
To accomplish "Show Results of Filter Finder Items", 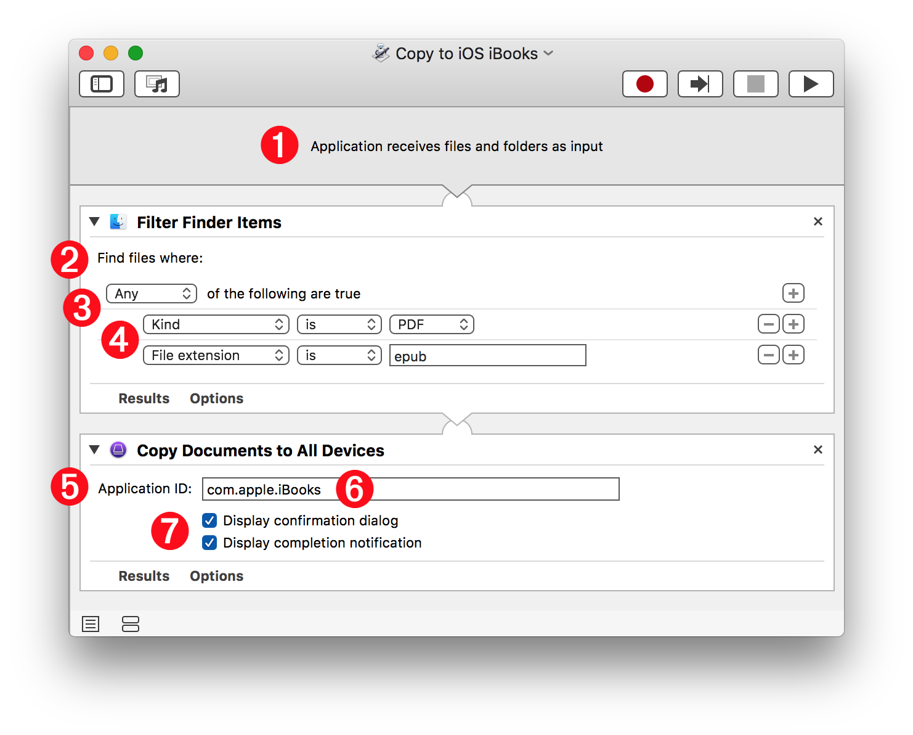I will (x=144, y=398).
